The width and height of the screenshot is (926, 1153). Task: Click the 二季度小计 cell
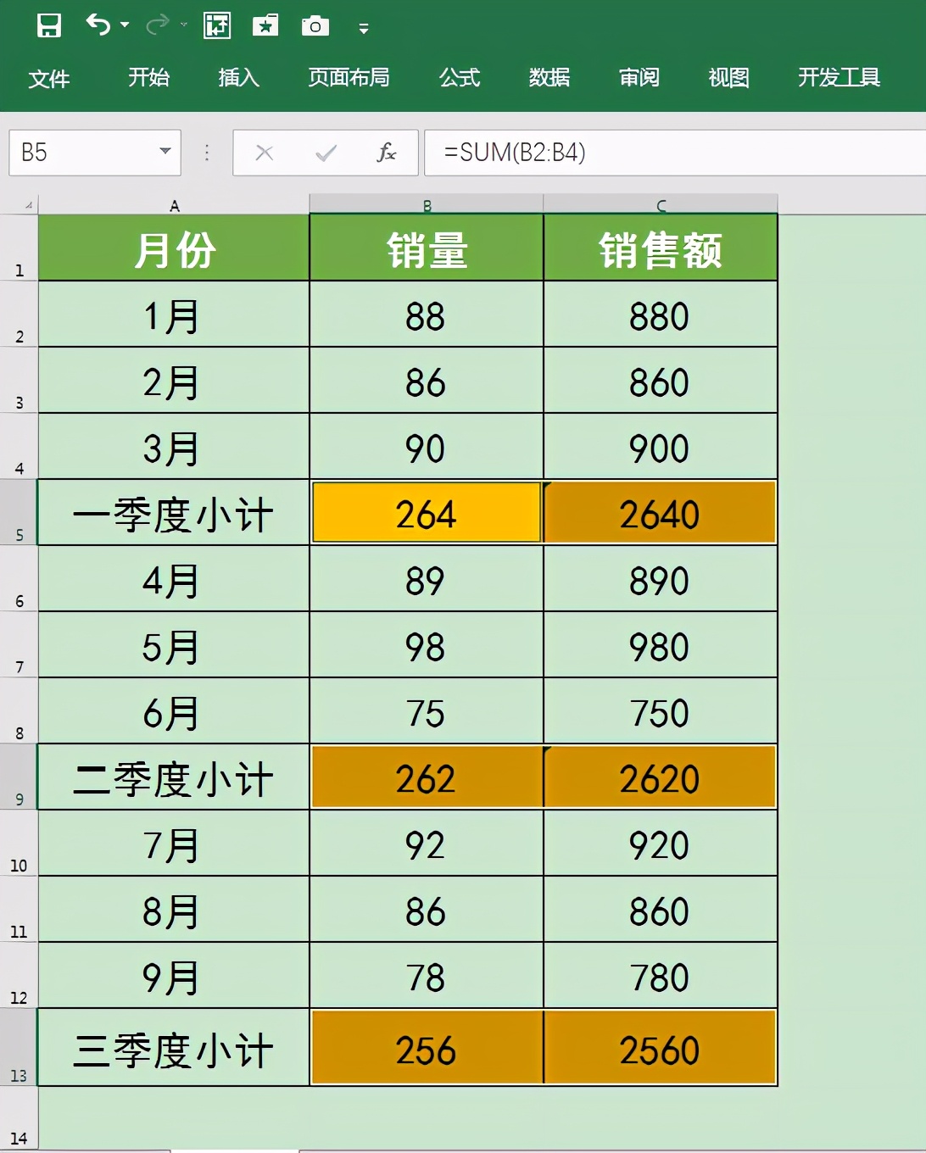click(174, 777)
